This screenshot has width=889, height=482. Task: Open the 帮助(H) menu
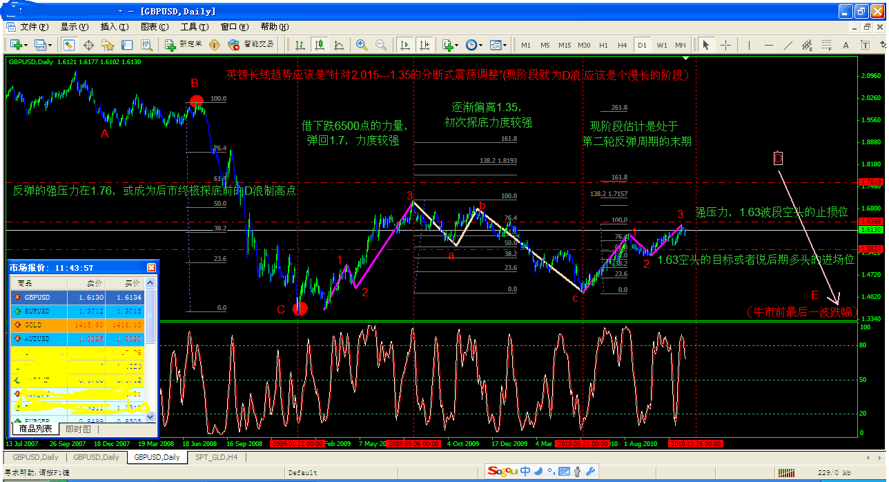point(274,27)
